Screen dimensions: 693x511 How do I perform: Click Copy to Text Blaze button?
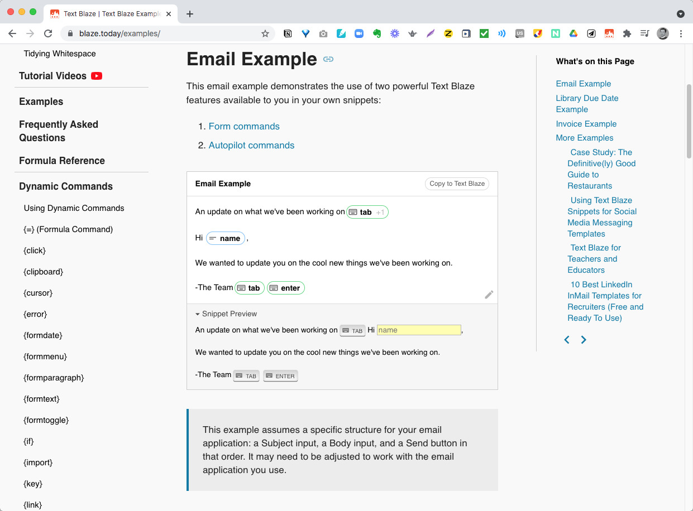[x=457, y=184]
